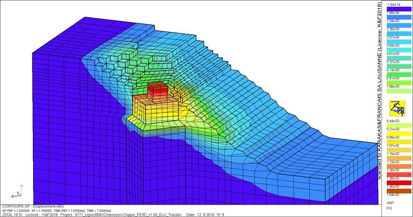Click the legend value 8.44e-03
Screen dimensions: 413x217
click(393, 121)
